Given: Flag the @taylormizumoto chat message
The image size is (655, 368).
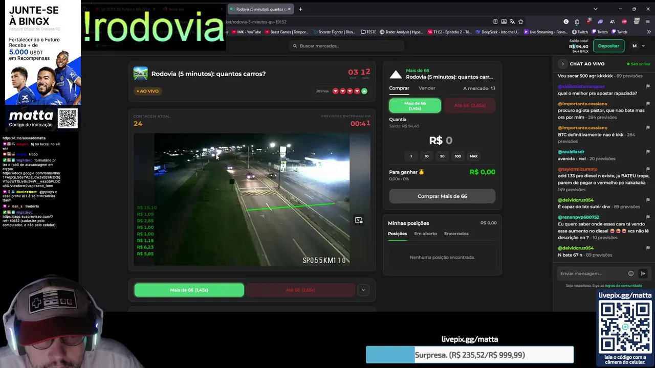Looking at the screenshot, I should [648, 169].
